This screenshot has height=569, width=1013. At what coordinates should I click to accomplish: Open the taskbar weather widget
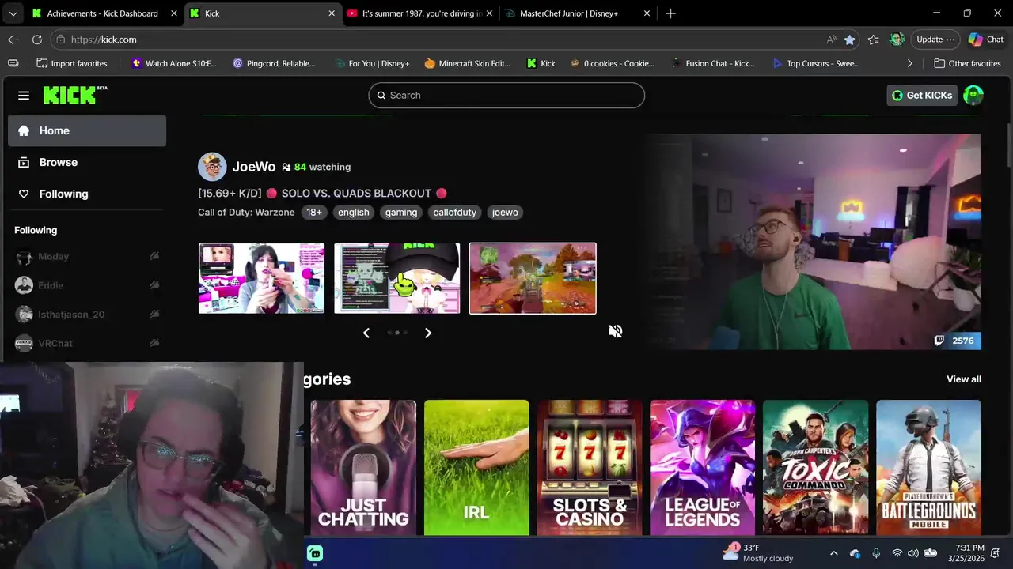757,552
